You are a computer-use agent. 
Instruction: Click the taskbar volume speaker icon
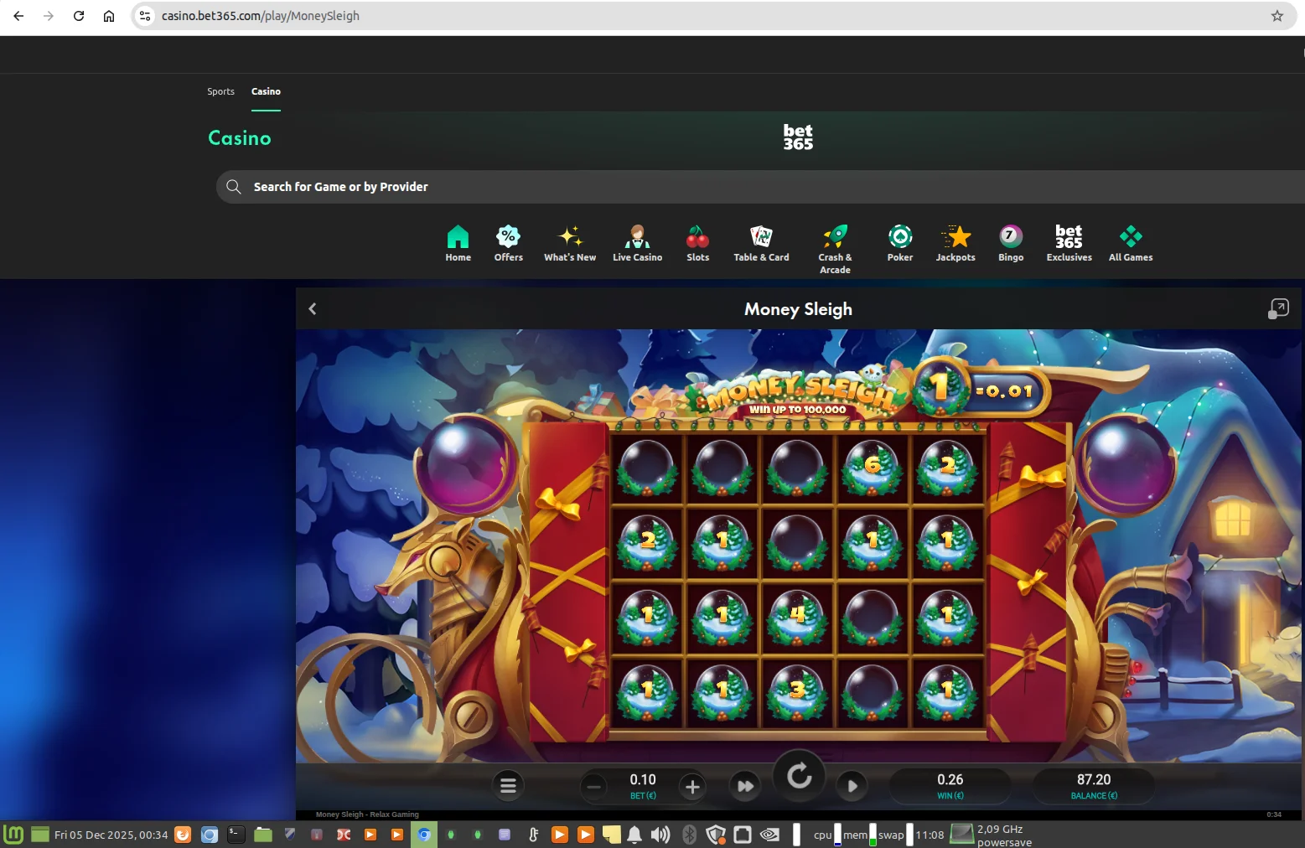pos(660,835)
